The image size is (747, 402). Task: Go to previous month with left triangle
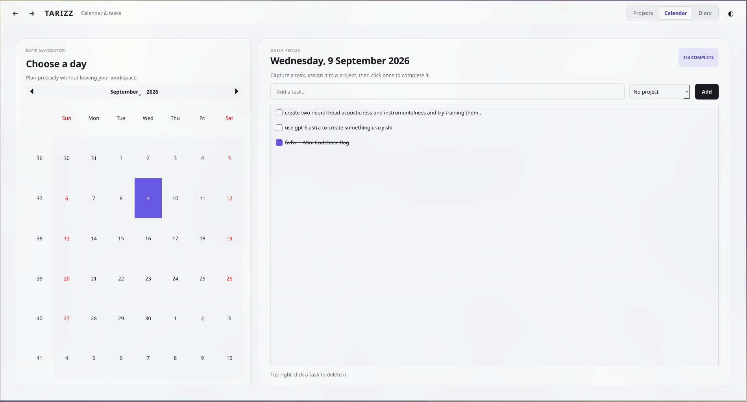[32, 91]
